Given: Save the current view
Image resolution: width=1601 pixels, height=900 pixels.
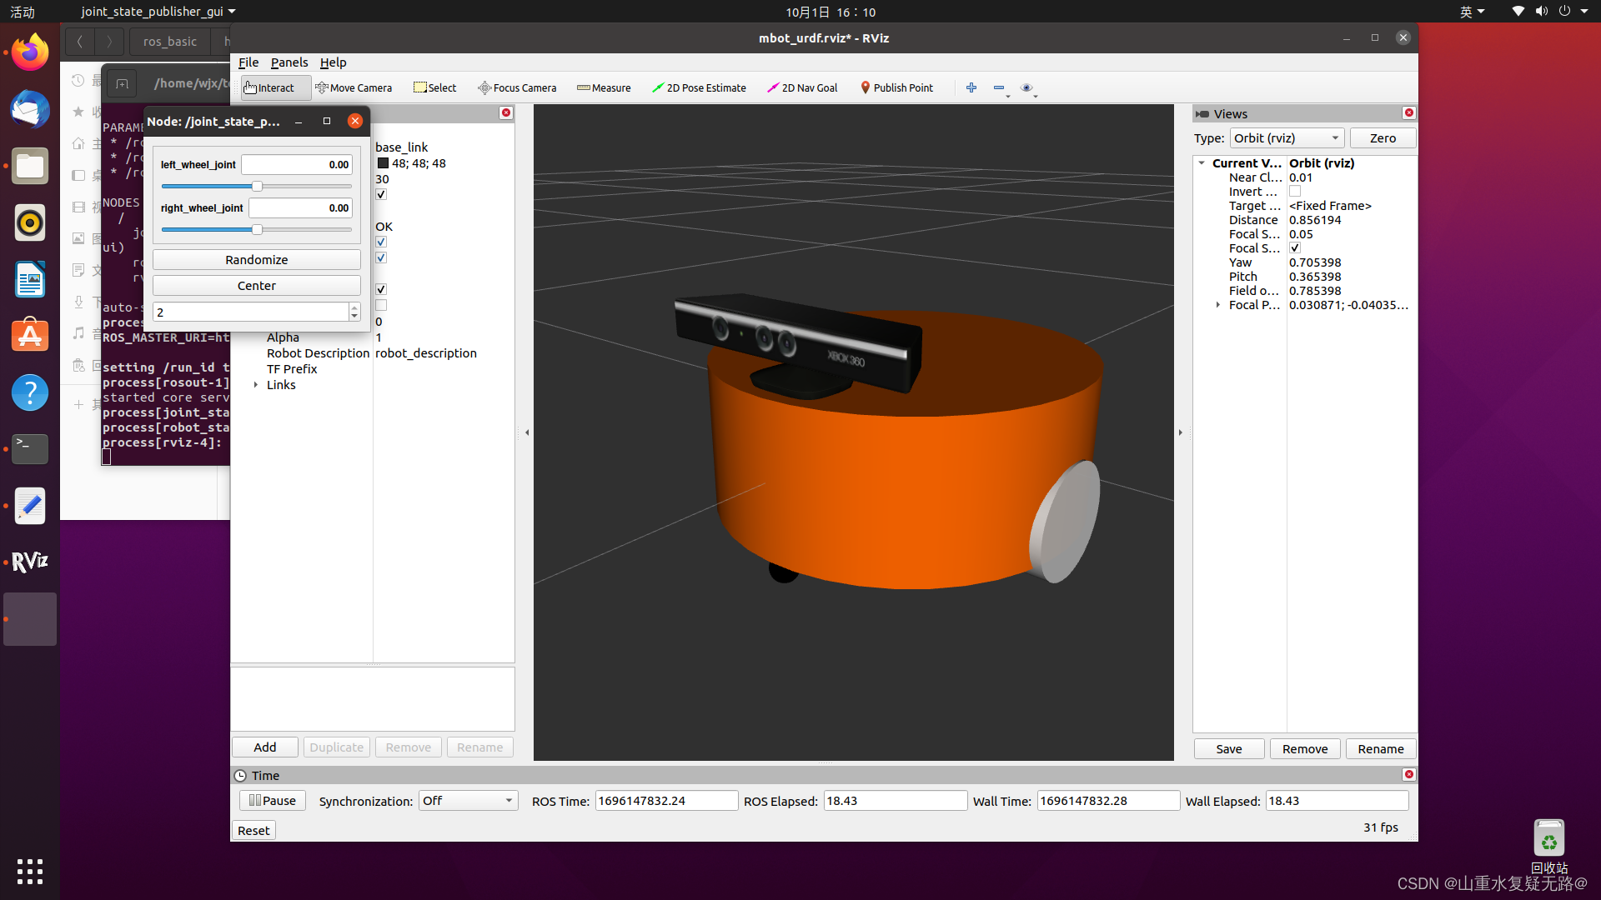Looking at the screenshot, I should 1229,749.
